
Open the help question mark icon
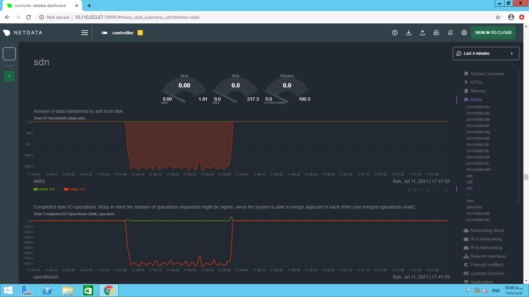click(394, 33)
